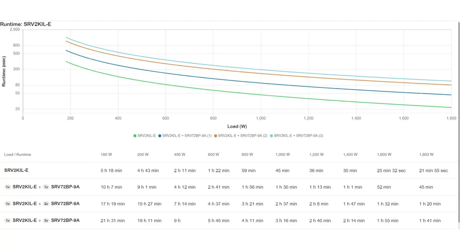Click the dark blue legend color dot
The image size is (460, 250).
click(x=160, y=136)
